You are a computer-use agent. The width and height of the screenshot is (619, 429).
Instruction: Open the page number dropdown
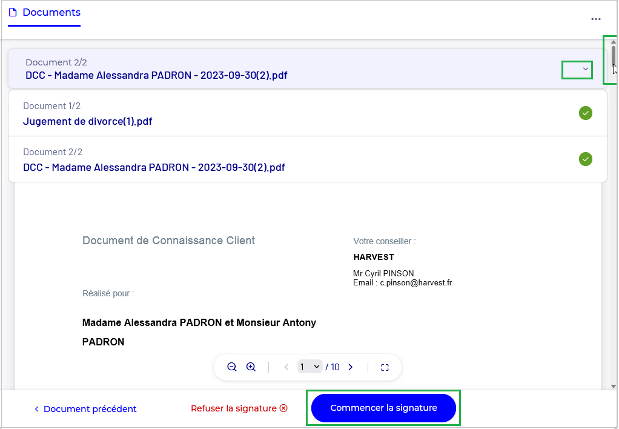(x=309, y=367)
